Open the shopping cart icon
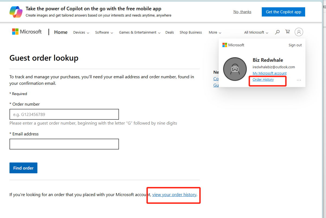 (x=288, y=32)
